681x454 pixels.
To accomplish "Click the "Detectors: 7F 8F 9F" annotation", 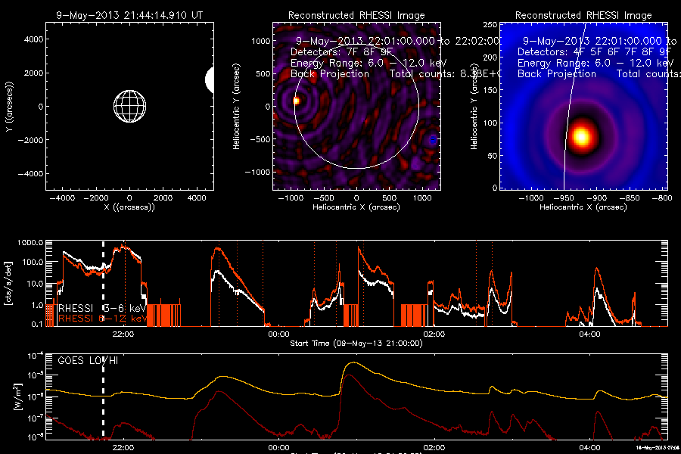I will pos(341,51).
